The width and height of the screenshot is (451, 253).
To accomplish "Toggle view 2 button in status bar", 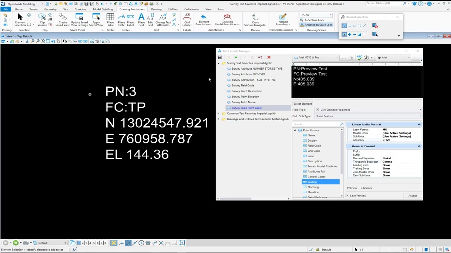I will 82,243.
